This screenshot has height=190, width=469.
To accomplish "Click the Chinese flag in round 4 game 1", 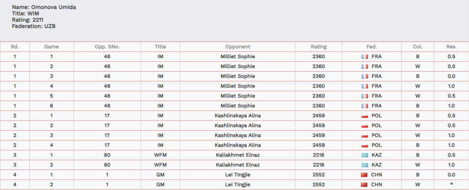I will (x=364, y=175).
